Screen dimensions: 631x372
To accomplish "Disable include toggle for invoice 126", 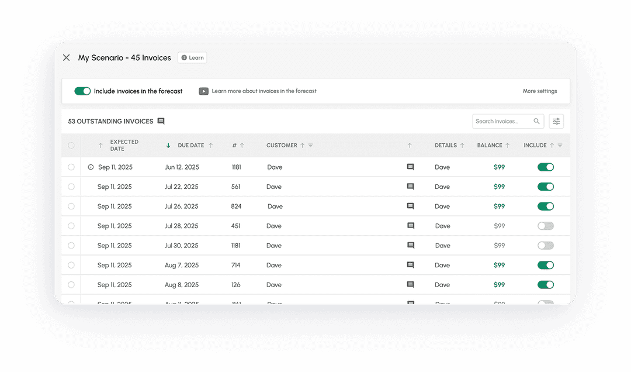I will [x=546, y=285].
